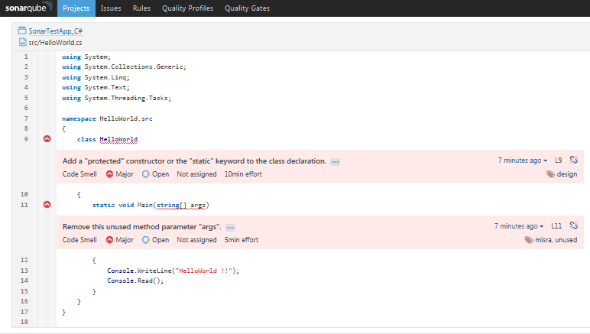This screenshot has height=334, width=590.
Task: Click the 5min effort label
Action: [x=242, y=240]
